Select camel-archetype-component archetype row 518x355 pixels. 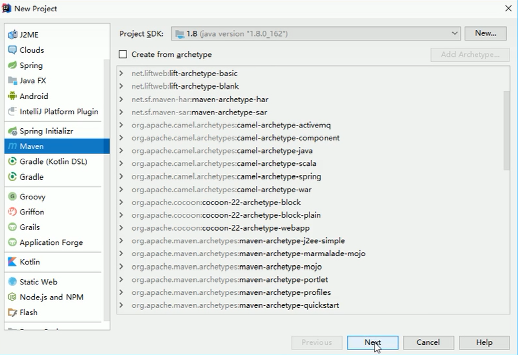pyautogui.click(x=313, y=138)
